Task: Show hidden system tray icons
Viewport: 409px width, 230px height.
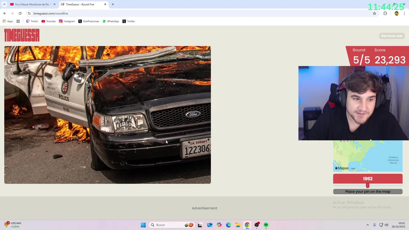Action: click(x=367, y=225)
